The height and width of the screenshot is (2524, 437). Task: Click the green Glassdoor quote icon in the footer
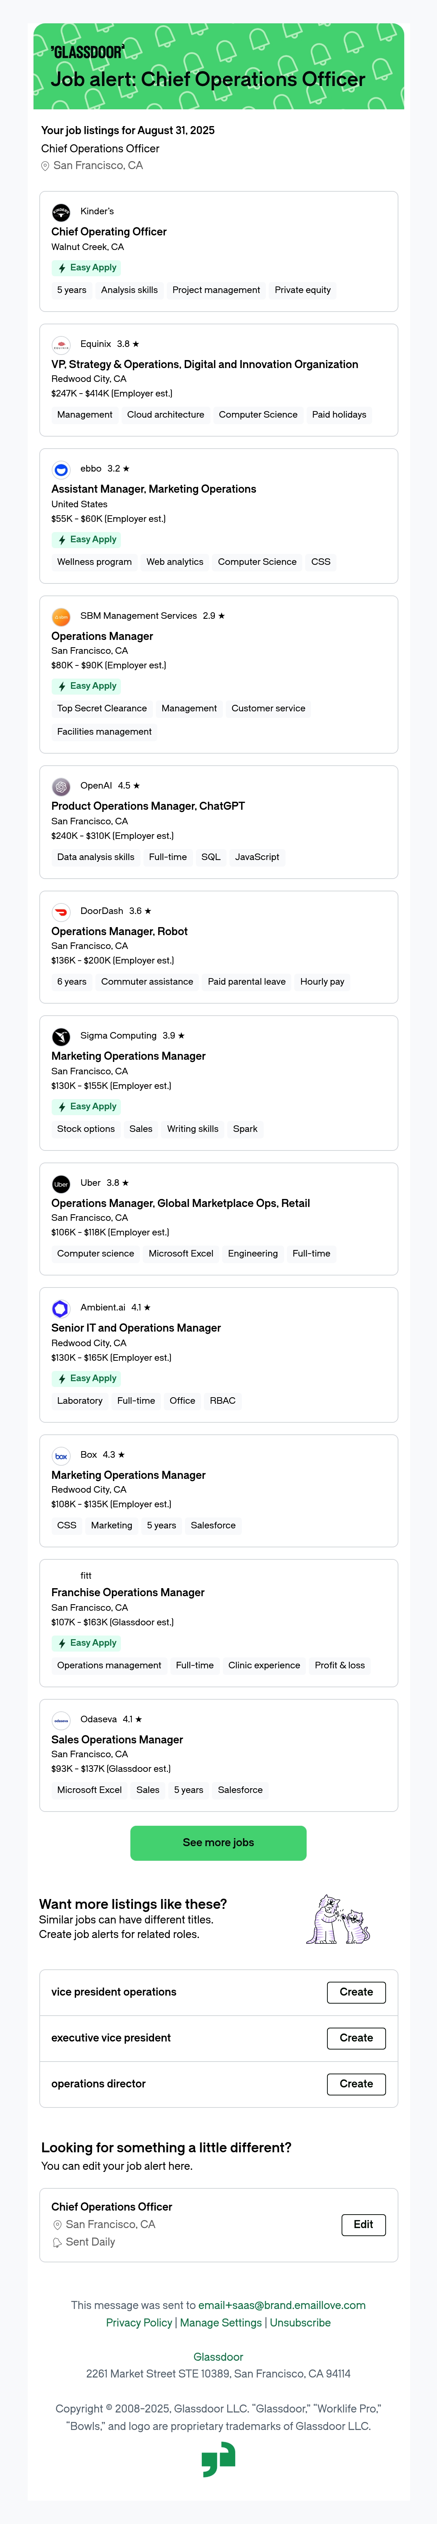[219, 2459]
